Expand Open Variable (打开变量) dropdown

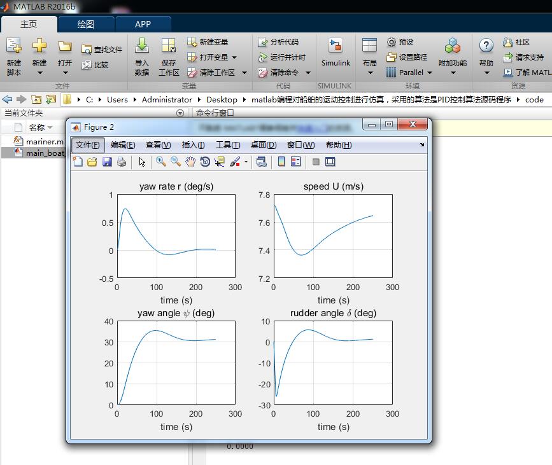coord(234,57)
